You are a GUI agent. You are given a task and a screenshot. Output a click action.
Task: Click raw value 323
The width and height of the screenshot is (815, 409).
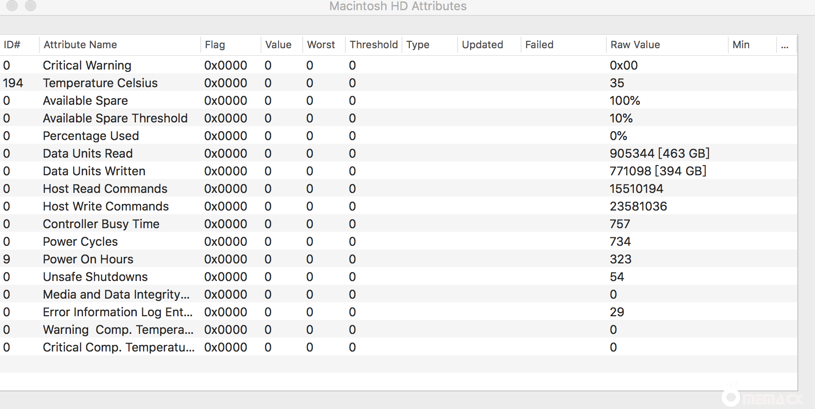pos(621,259)
